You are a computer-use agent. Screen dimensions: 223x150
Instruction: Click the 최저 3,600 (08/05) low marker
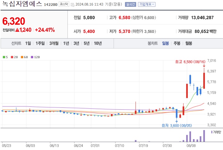coord(177,126)
